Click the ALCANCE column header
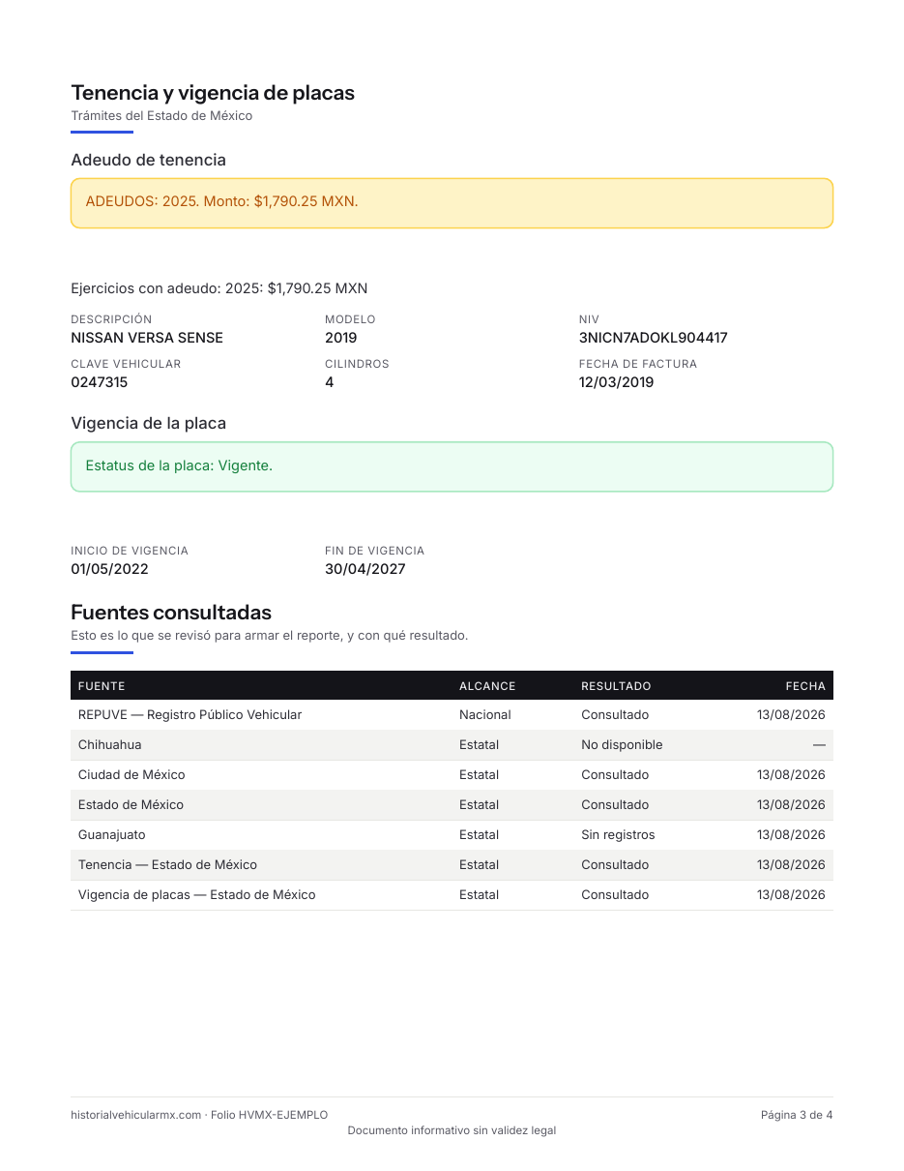Viewport: 904px width, 1171px height. pos(487,686)
